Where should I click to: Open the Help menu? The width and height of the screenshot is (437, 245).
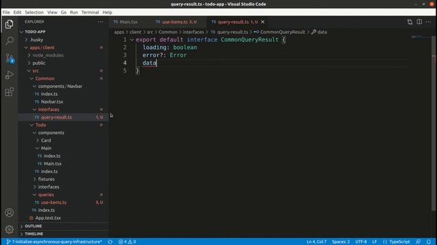tap(107, 12)
